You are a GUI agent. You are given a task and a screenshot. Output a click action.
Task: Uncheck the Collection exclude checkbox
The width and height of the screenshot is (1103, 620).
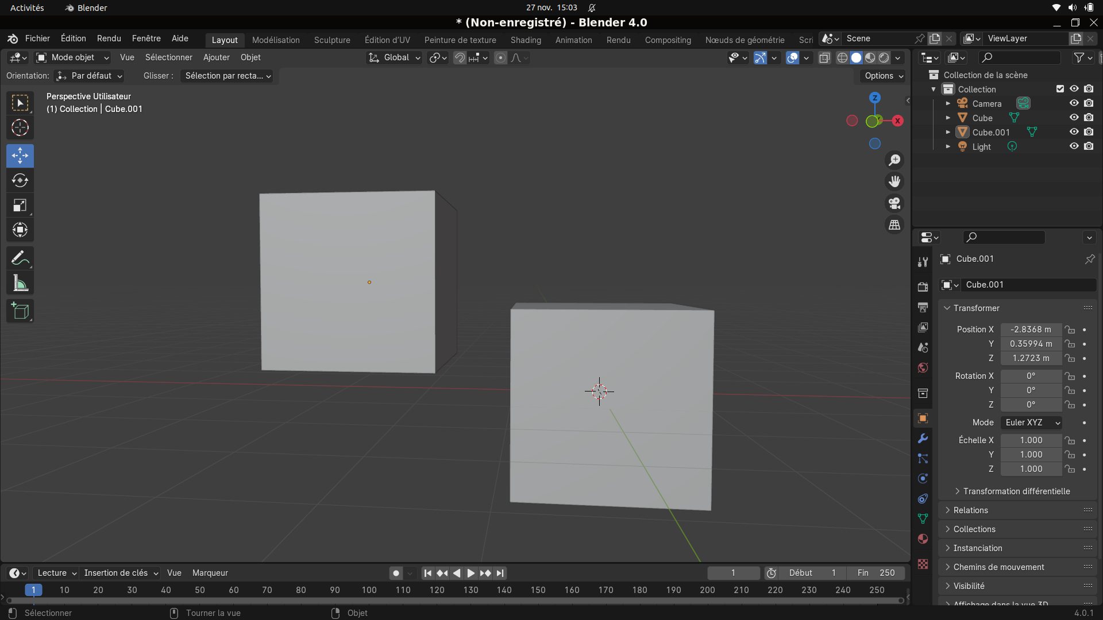[1060, 89]
